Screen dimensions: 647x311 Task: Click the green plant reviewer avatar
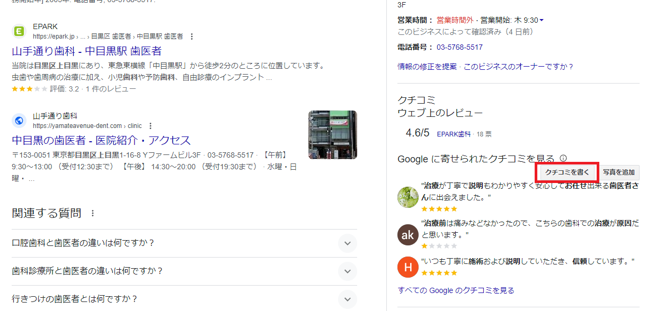407,197
